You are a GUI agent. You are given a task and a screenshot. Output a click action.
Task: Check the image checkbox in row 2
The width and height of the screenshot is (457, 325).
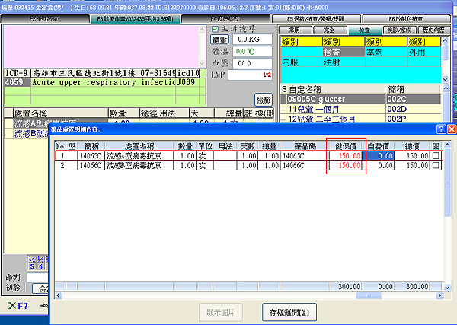coord(436,164)
